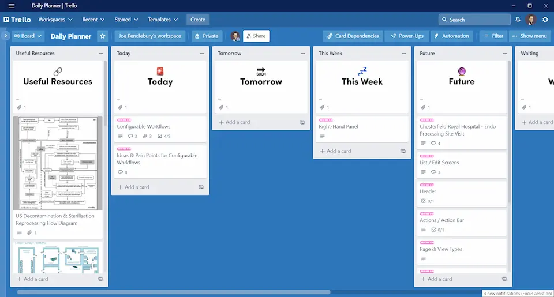The width and height of the screenshot is (554, 297).
Task: Open the reprocessing flow diagram thumbnail
Action: click(58, 163)
